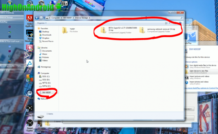Viewport: 218px width, 134px height.
Task: Open Homegroup in the navigation pane
Action: point(44,67)
